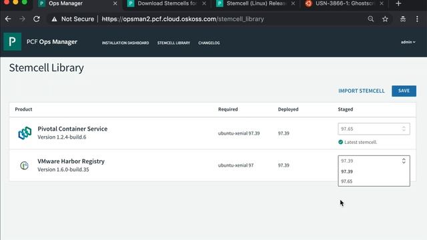Click the browser forward arrow
Viewport: 427px width, 240px height.
pos(22,19)
